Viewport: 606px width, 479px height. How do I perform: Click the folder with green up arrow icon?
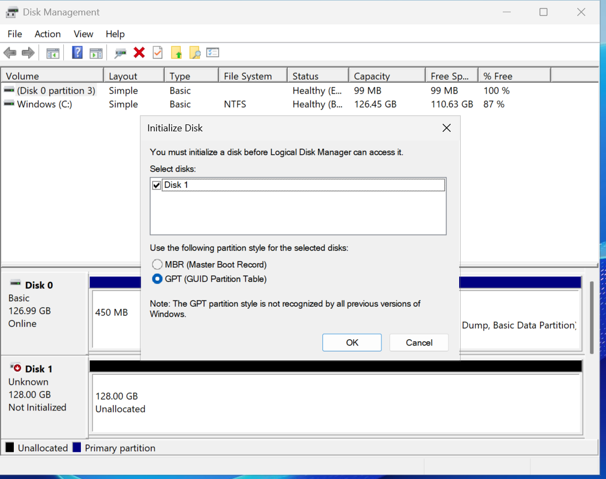pos(176,53)
